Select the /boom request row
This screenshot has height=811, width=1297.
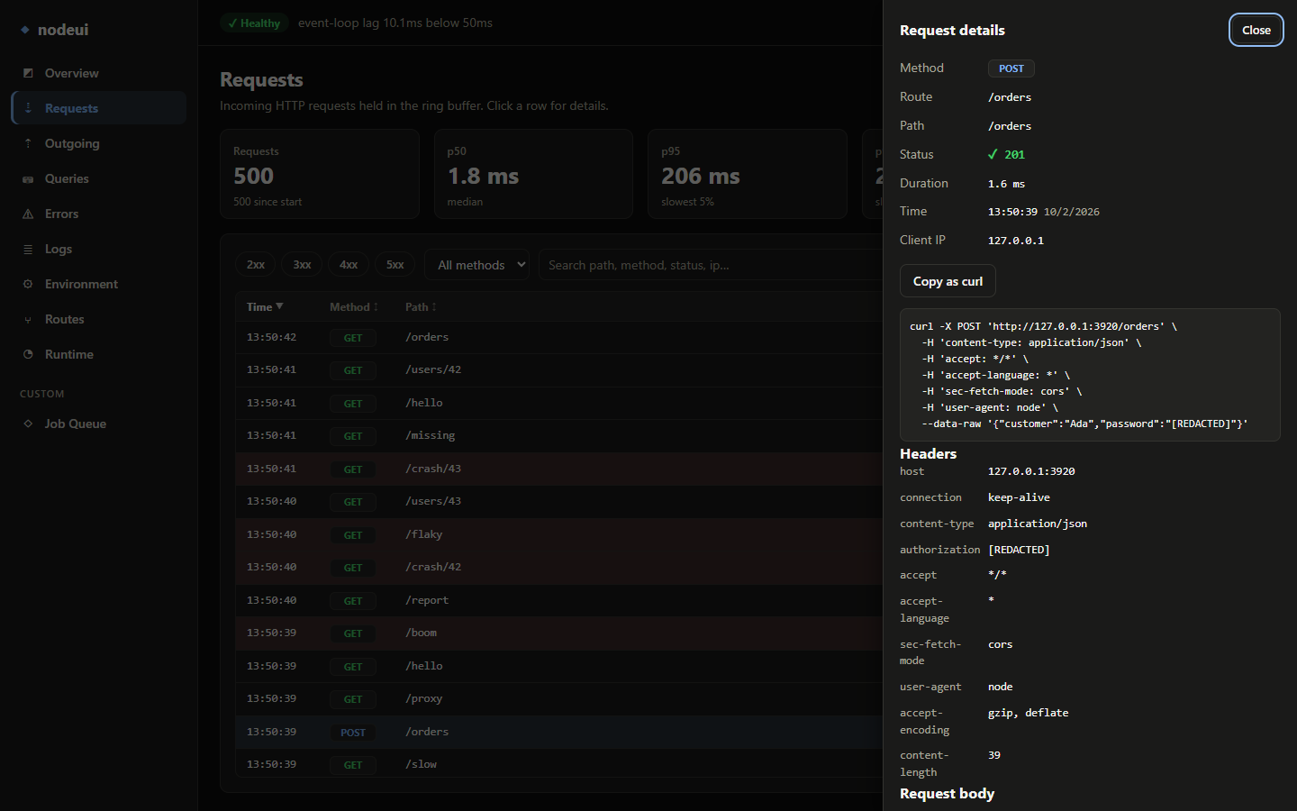point(558,633)
